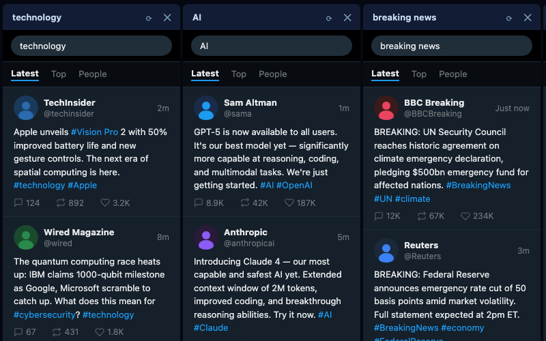The image size is (546, 341).
Task: Like Sam Altman's GPT-5 tweet
Action: pos(300,203)
